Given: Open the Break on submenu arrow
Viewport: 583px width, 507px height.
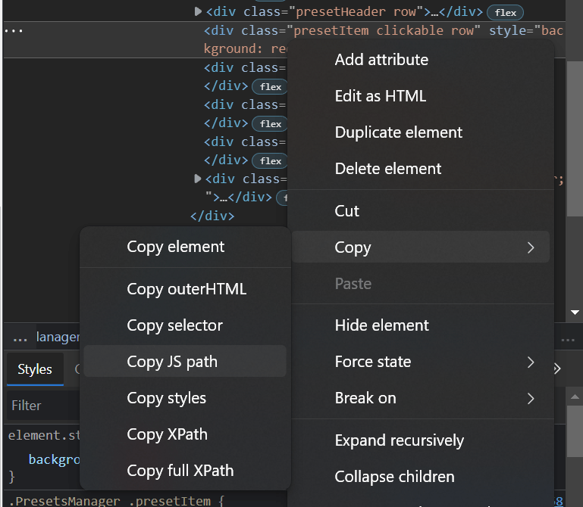Looking at the screenshot, I should pyautogui.click(x=531, y=398).
